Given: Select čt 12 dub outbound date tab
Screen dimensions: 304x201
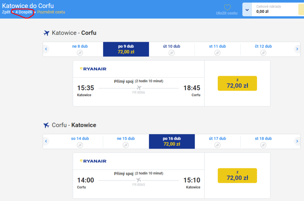Looking at the screenshot, I should click(263, 49).
